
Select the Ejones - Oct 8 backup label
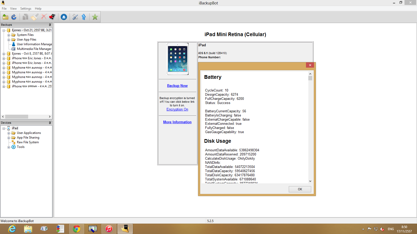pos(32,54)
